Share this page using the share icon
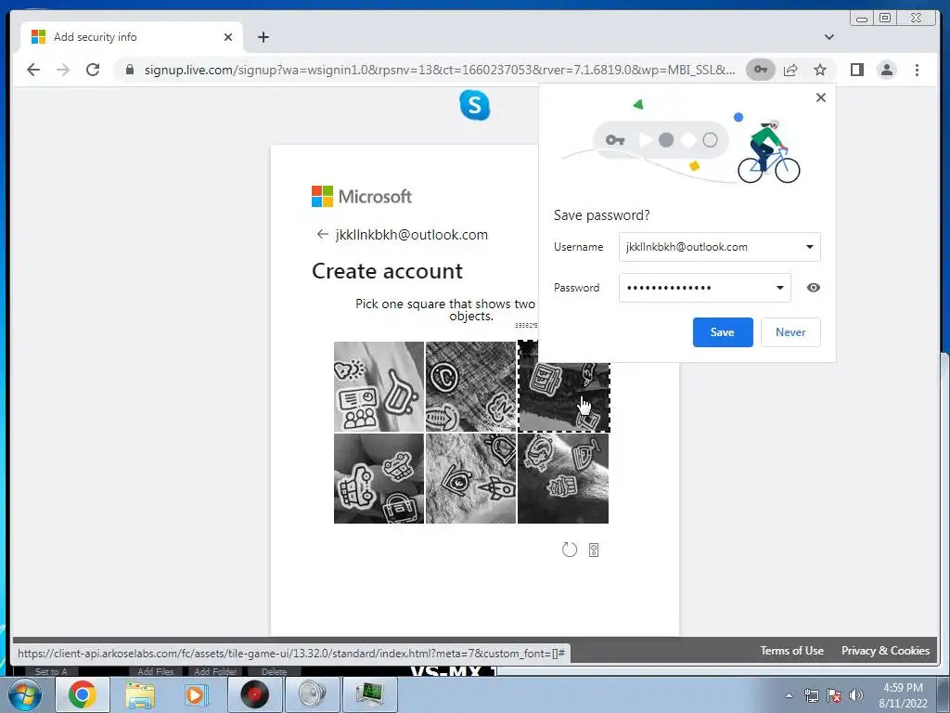 coord(790,70)
